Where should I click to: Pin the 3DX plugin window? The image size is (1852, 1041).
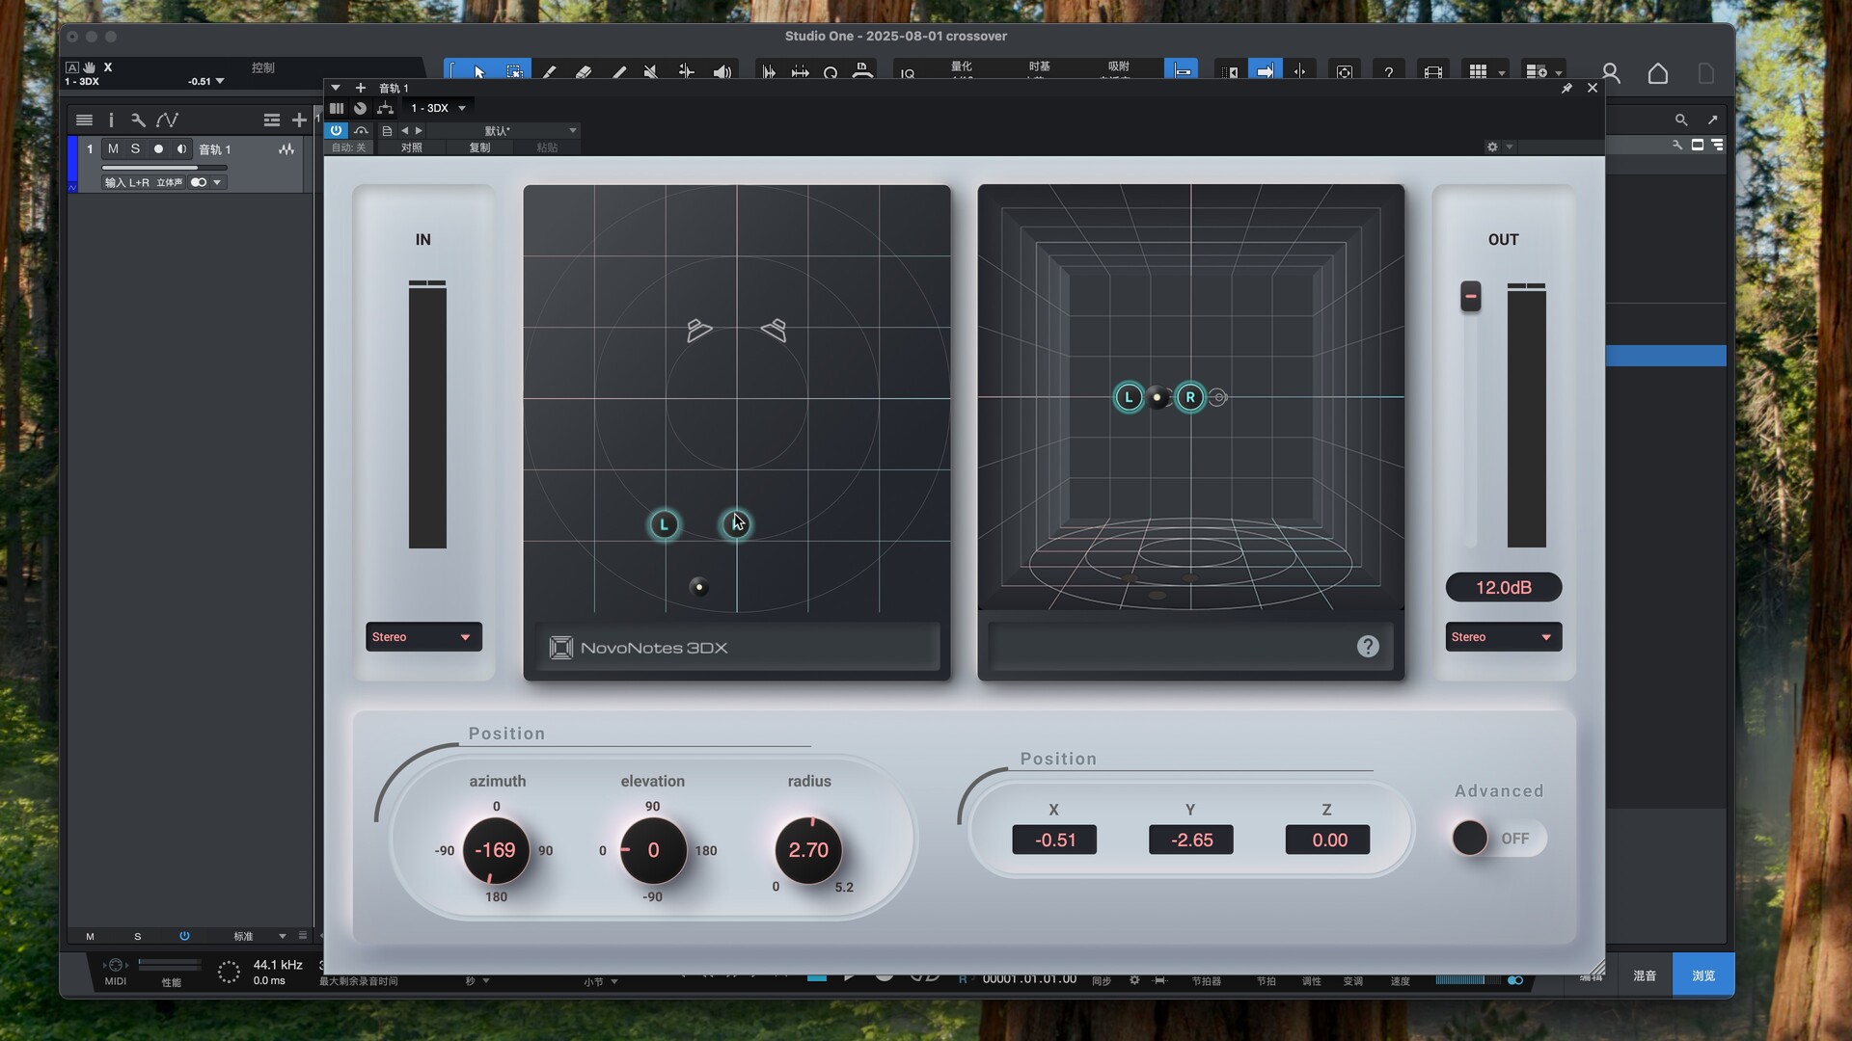[1566, 88]
